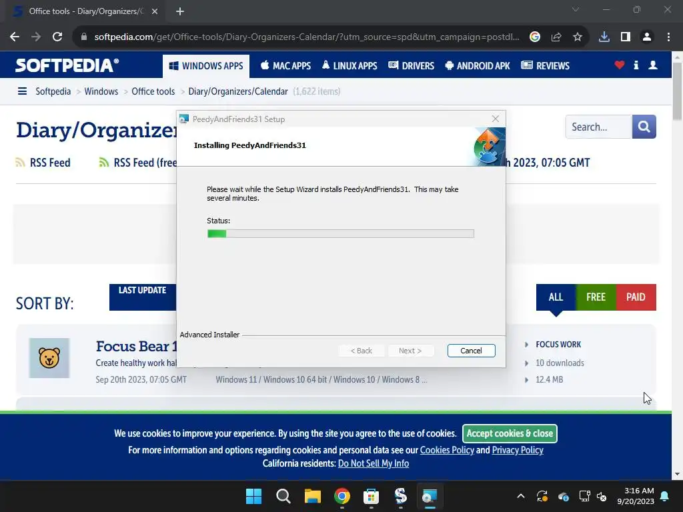The image size is (683, 512).
Task: Open a new browser tab
Action: 180,11
